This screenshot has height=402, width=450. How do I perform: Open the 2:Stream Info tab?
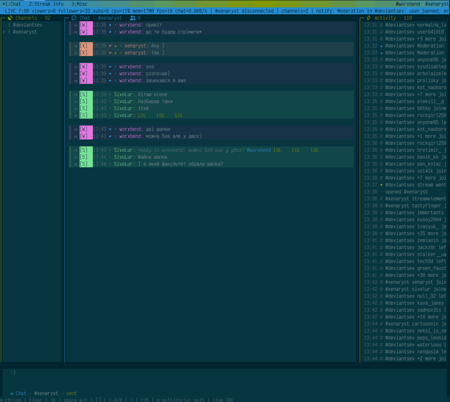point(46,4)
